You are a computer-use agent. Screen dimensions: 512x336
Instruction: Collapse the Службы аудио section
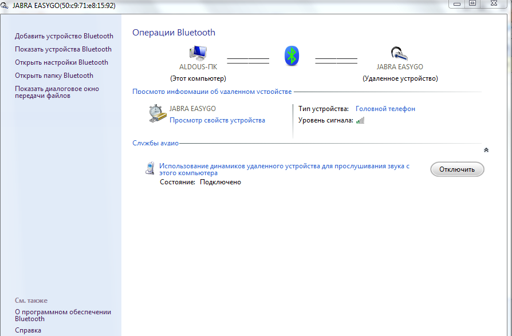click(x=486, y=150)
